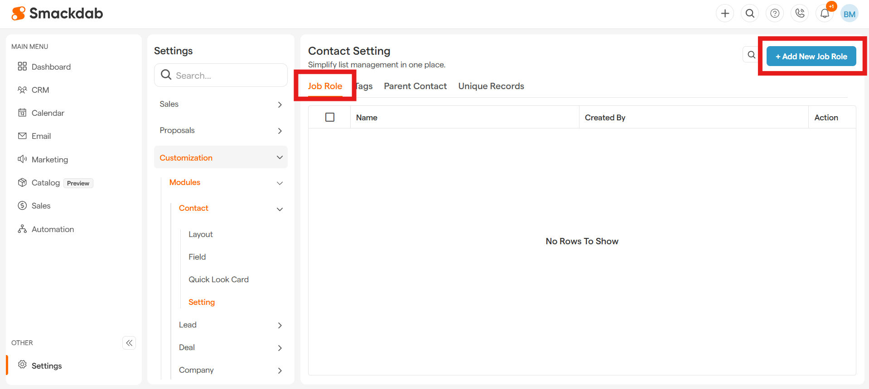The image size is (869, 389).
Task: Open Quick Look Card under Contact
Action: pyautogui.click(x=218, y=280)
